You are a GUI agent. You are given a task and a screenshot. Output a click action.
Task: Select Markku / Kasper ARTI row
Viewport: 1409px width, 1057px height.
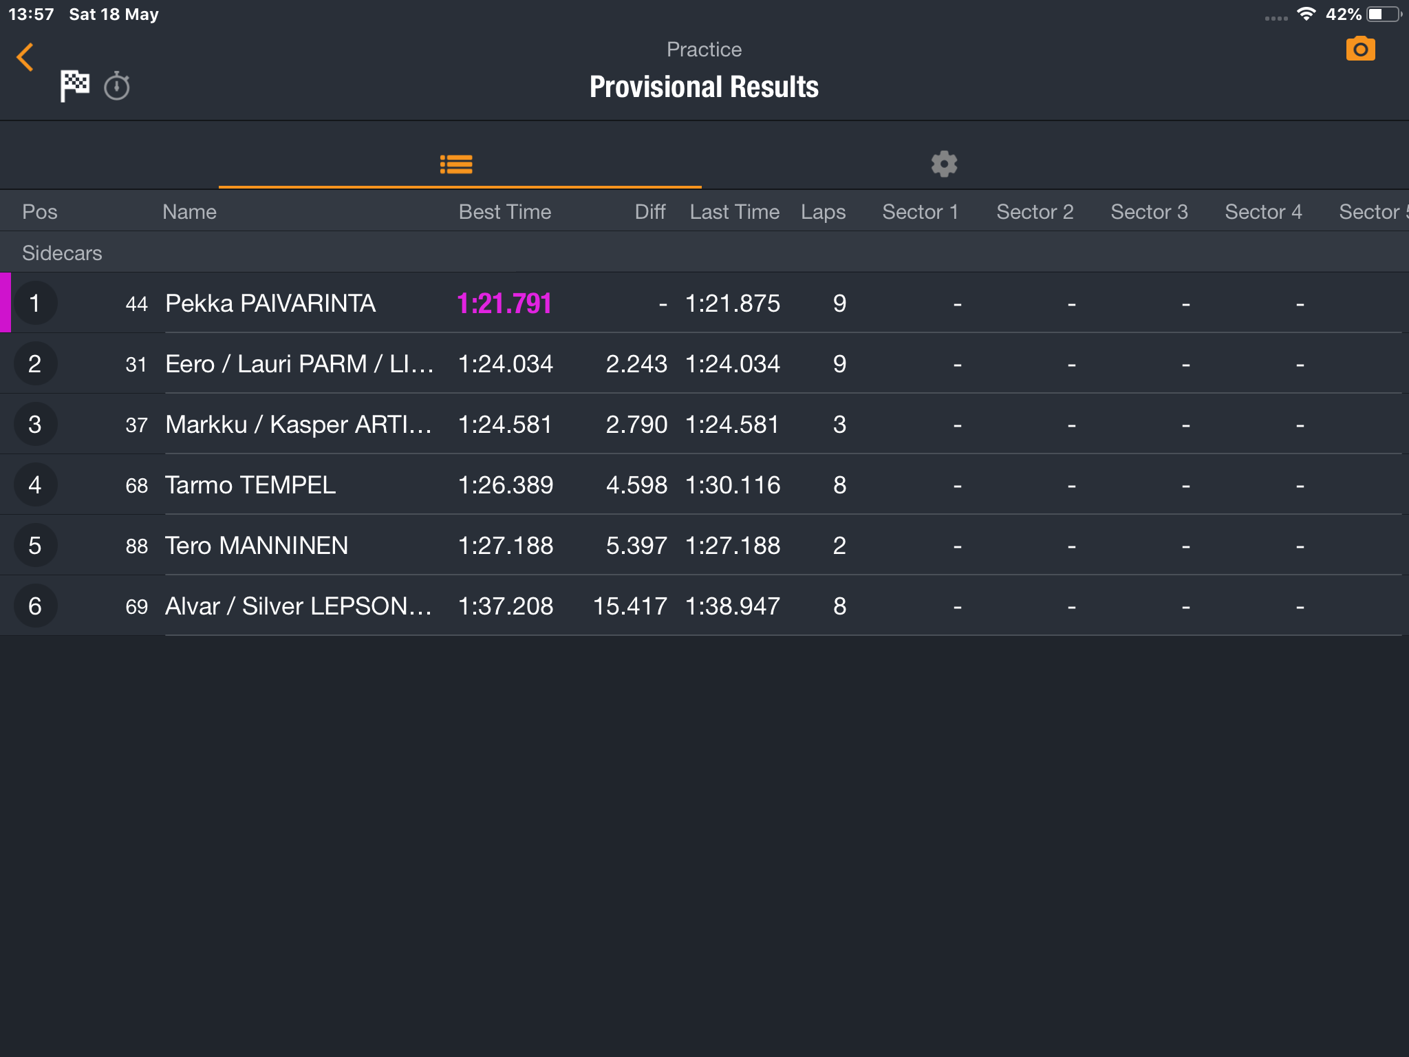(x=704, y=424)
